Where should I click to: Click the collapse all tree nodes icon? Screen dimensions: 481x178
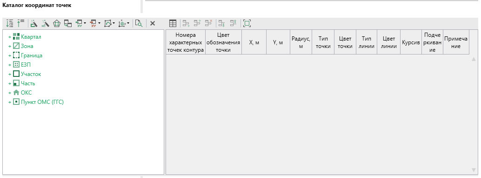(x=20, y=23)
